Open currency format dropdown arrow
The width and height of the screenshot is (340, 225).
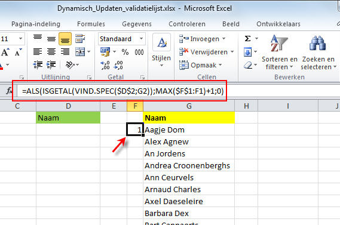click(114, 52)
